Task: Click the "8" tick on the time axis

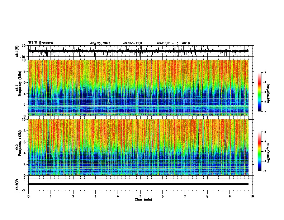Action: tap(207, 196)
